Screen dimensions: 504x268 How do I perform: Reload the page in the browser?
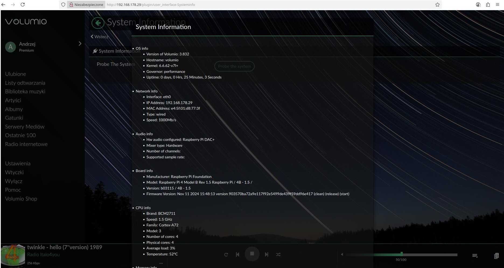[23, 5]
